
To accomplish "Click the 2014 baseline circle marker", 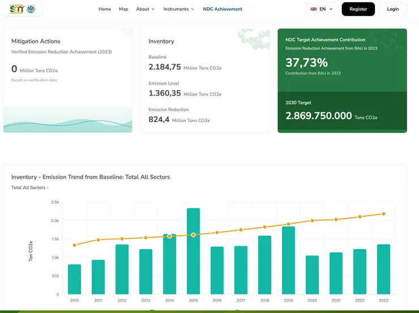I will 170,236.
